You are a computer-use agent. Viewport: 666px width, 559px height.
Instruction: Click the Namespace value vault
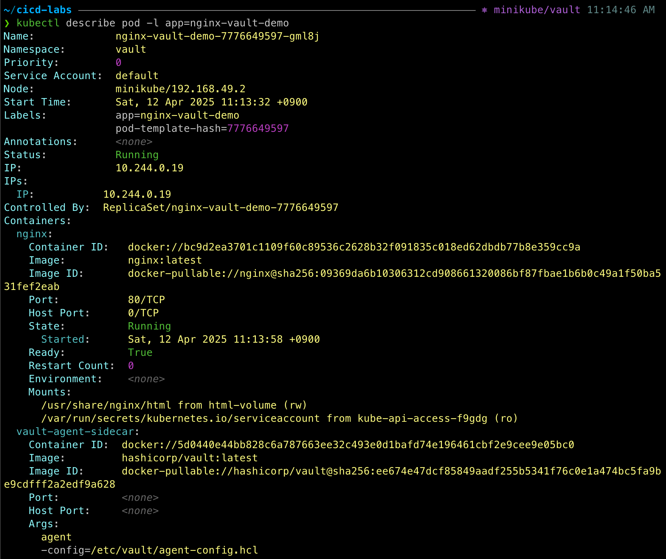click(x=131, y=49)
